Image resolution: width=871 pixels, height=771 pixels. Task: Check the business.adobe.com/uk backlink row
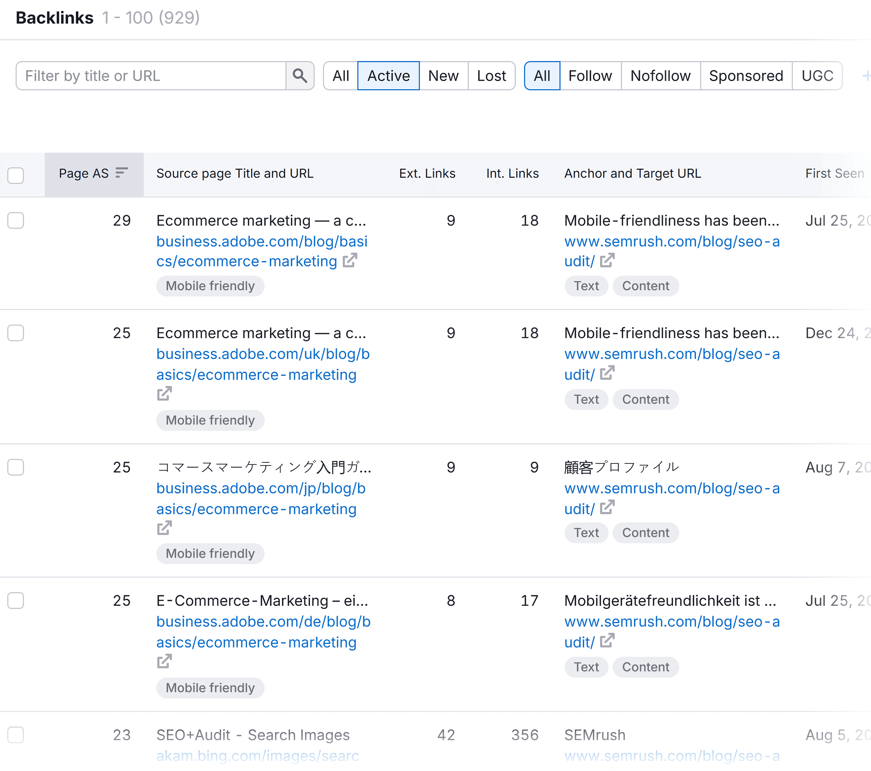16,333
